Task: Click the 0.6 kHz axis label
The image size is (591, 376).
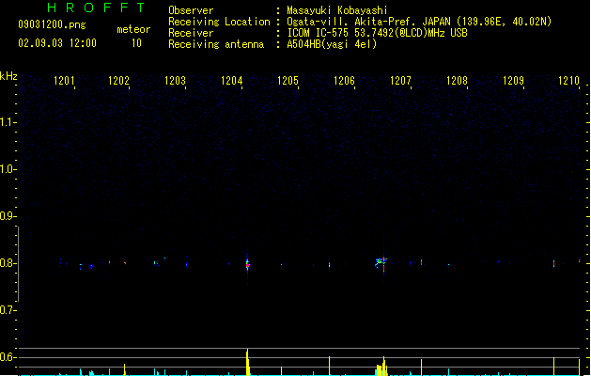Action: tap(8, 357)
